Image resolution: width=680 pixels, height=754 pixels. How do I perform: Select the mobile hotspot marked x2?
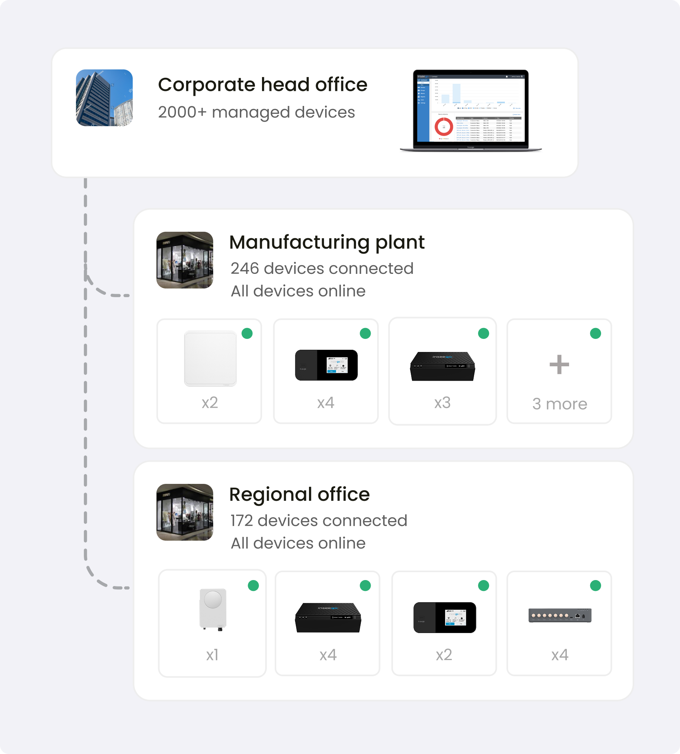click(x=444, y=618)
